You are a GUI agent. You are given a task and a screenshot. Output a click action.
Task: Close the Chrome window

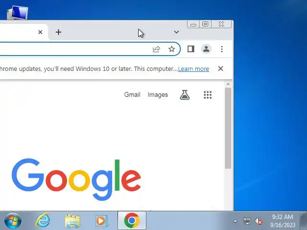pos(222,24)
